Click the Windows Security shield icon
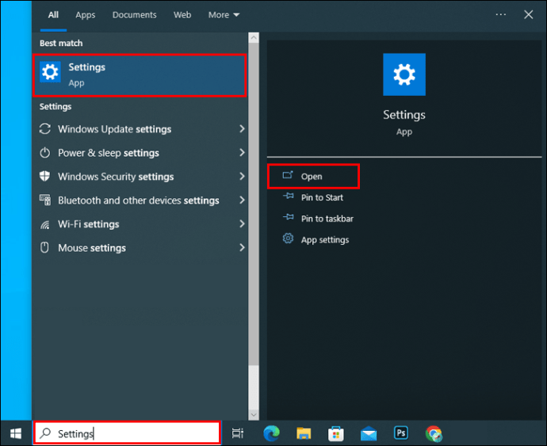The height and width of the screenshot is (446, 547). (x=45, y=176)
